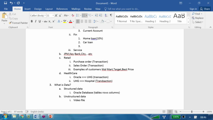Switch to Web Layout view
This screenshot has height=120, width=213.
(x=176, y=112)
